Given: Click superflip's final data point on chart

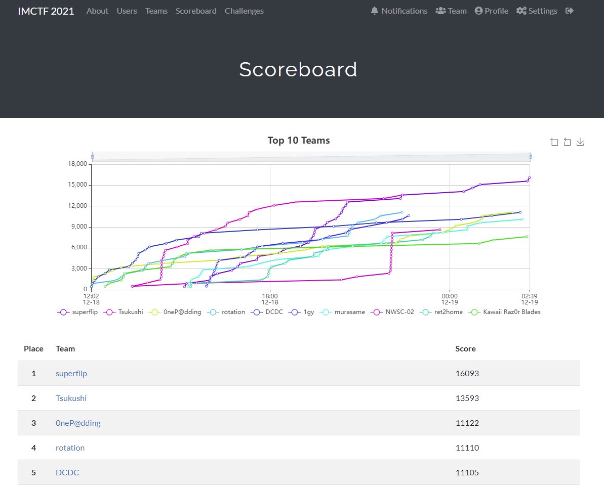Looking at the screenshot, I should (530, 178).
